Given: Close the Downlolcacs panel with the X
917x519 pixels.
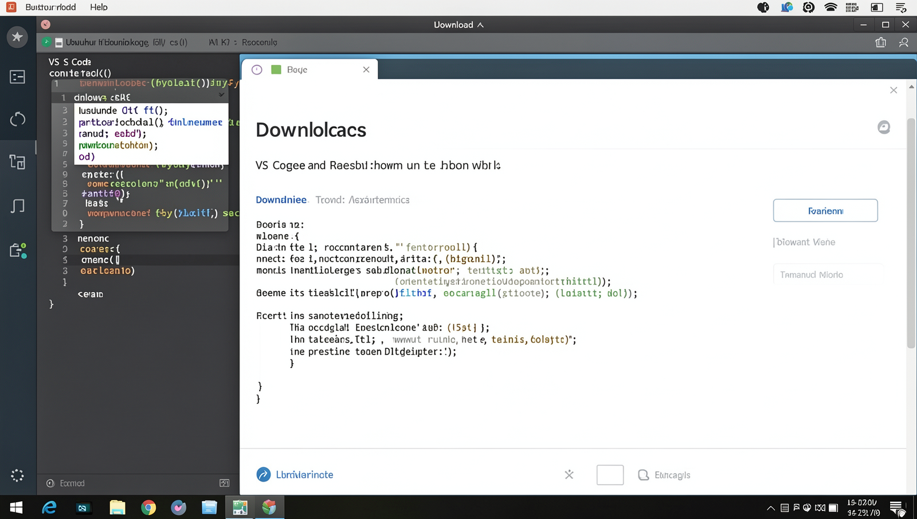Looking at the screenshot, I should 894,90.
